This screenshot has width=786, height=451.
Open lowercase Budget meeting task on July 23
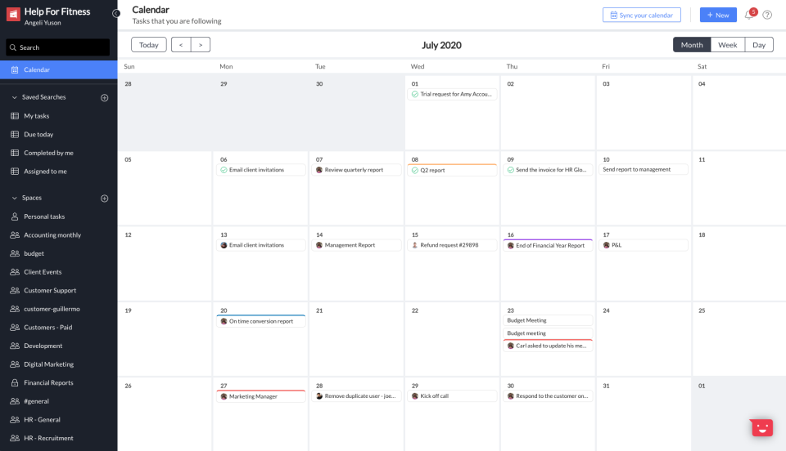(548, 333)
